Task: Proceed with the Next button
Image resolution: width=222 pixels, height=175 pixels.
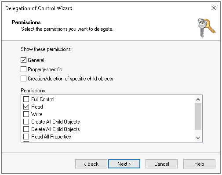Action: 124,164
